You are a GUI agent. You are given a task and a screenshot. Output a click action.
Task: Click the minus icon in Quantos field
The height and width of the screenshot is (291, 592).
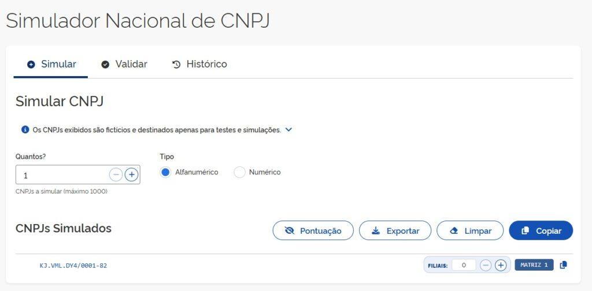(x=116, y=174)
